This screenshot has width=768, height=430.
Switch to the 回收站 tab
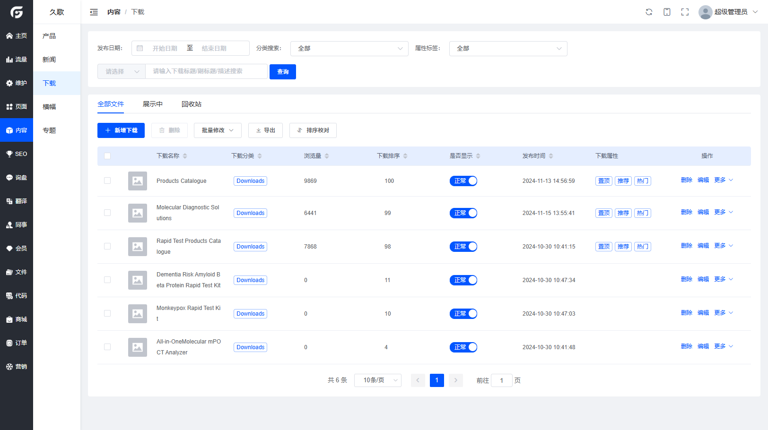click(192, 104)
